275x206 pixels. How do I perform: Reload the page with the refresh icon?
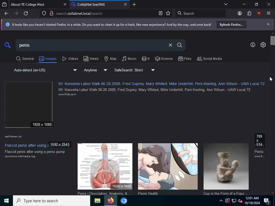26,13
